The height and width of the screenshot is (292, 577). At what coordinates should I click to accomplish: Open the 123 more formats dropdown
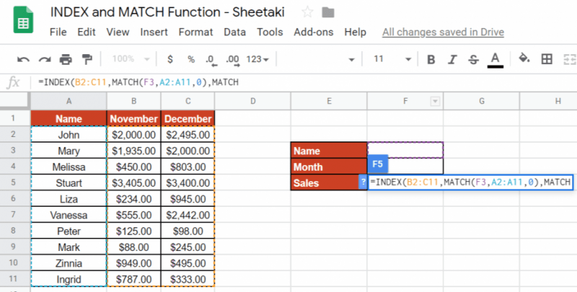(x=257, y=59)
